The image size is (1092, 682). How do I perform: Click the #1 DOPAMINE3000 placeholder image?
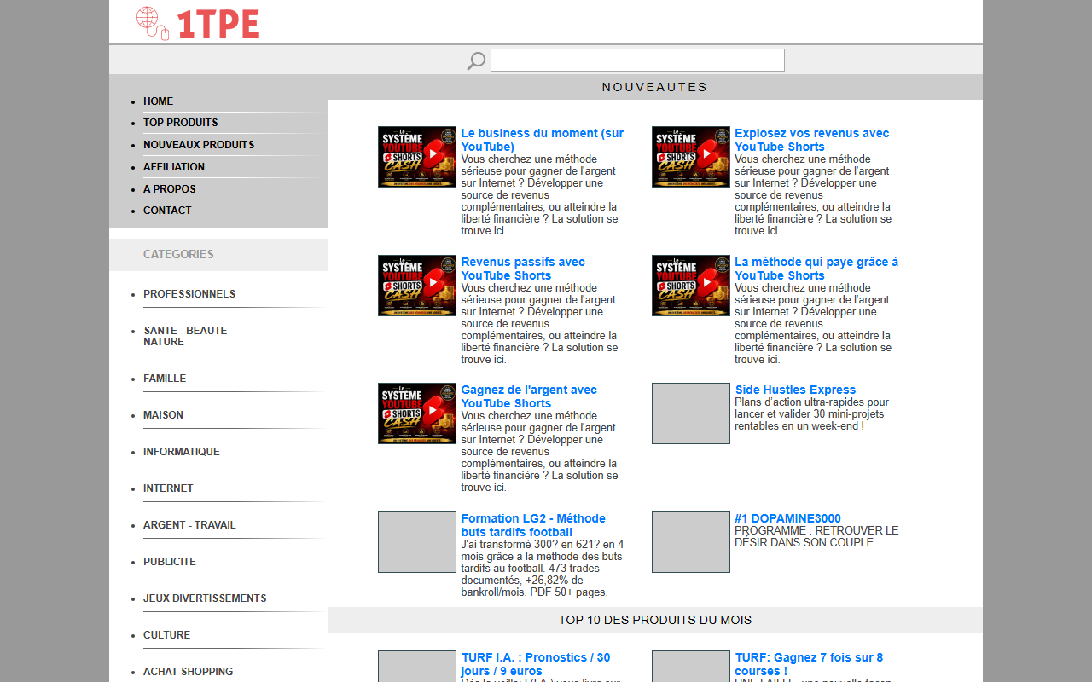point(691,542)
